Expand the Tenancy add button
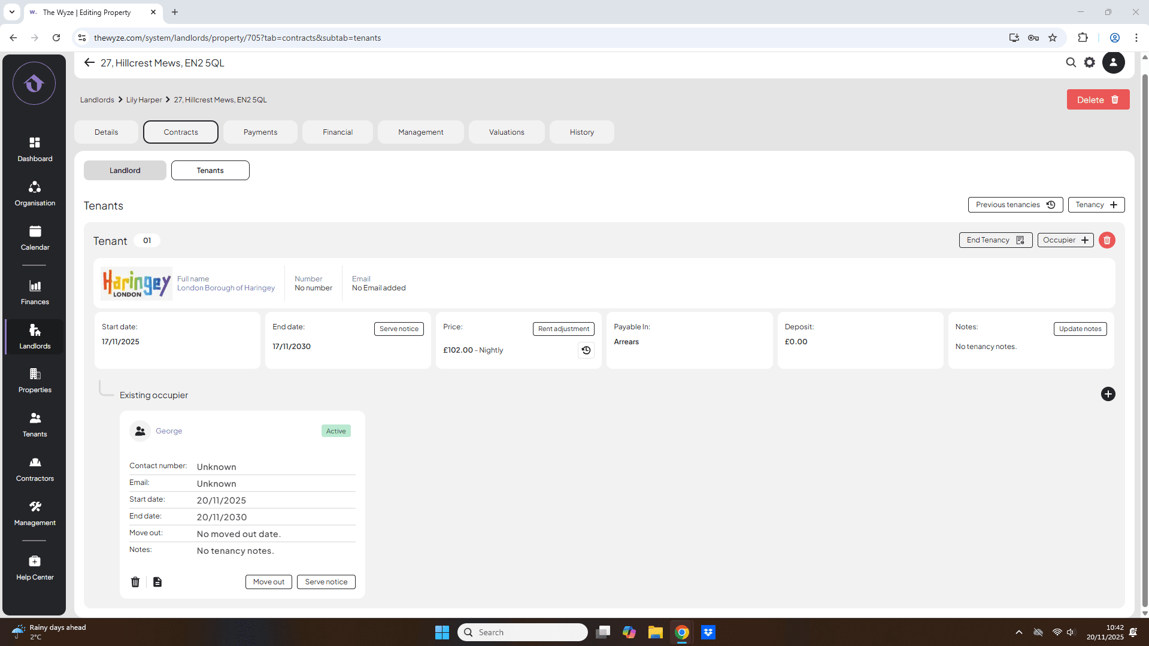Screen dimensions: 1149x646 [x=1096, y=205]
